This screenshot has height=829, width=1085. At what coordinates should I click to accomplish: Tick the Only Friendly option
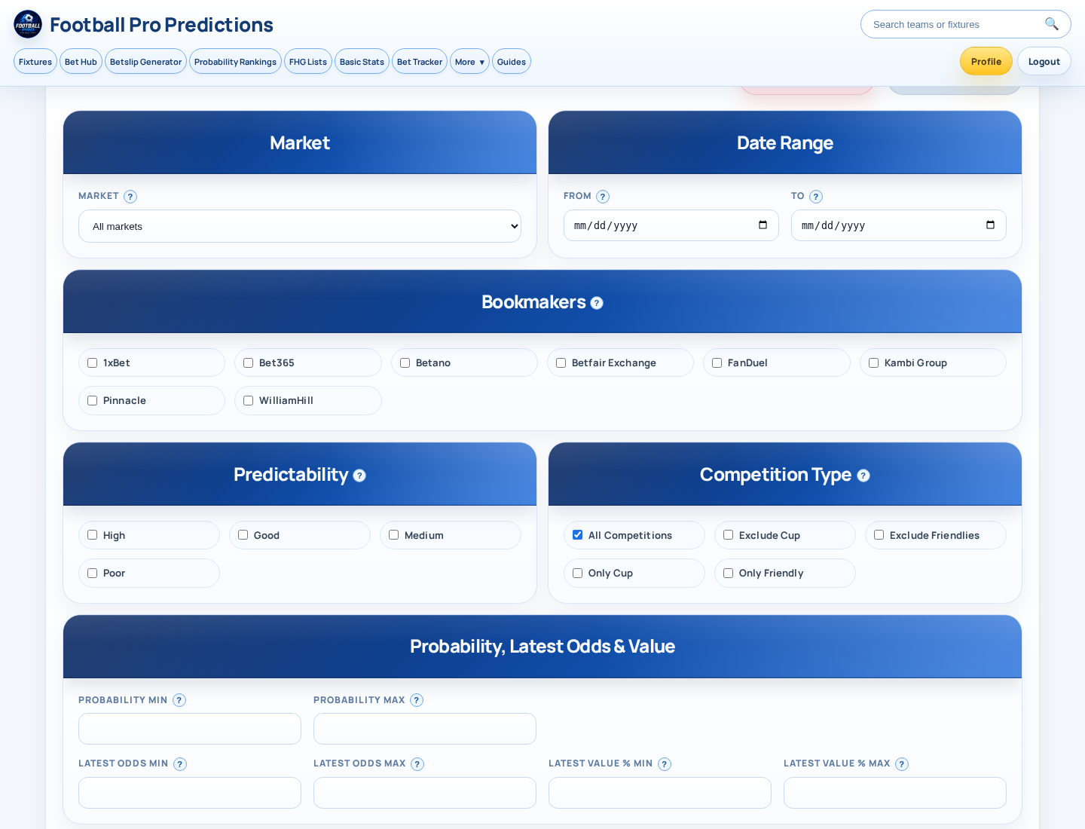729,573
